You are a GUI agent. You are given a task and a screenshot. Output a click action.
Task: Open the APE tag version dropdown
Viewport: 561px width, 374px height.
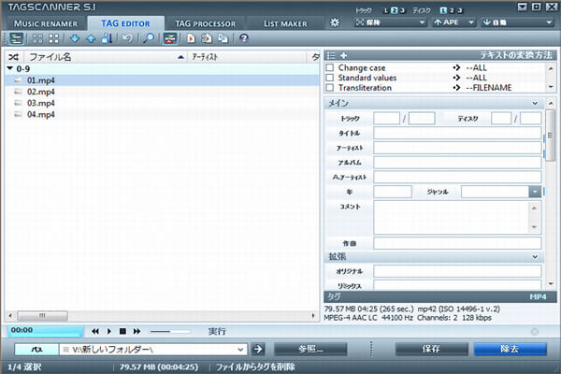tap(453, 22)
